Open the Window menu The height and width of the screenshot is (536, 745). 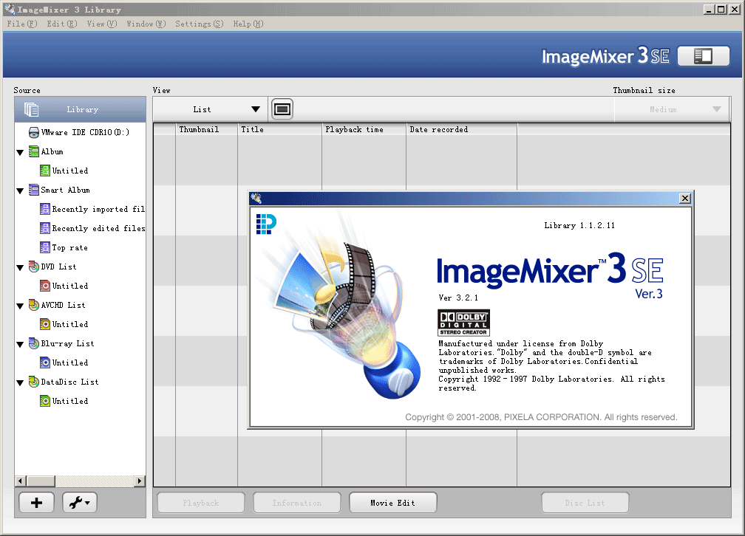(146, 24)
